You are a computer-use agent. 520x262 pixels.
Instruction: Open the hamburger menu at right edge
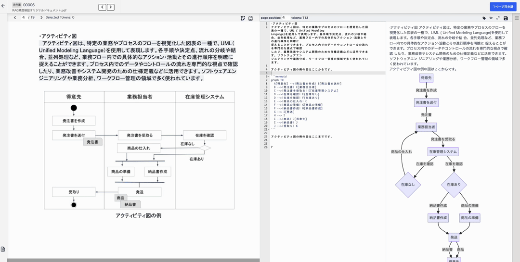point(517,18)
